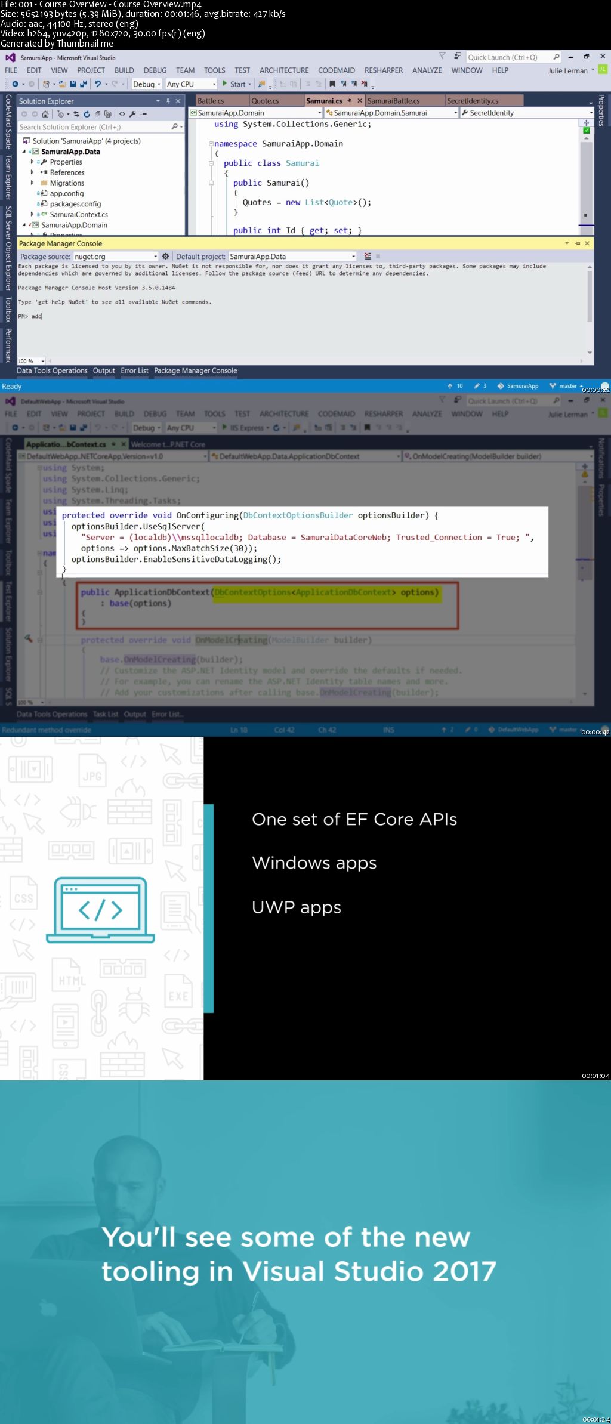Click Collapse All icon in Solution Explorer

[97, 114]
